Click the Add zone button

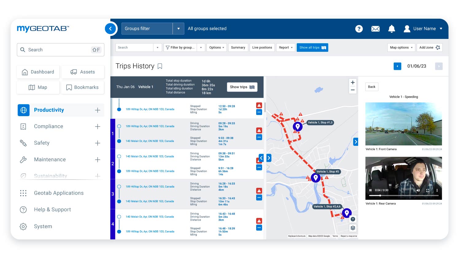(x=429, y=47)
